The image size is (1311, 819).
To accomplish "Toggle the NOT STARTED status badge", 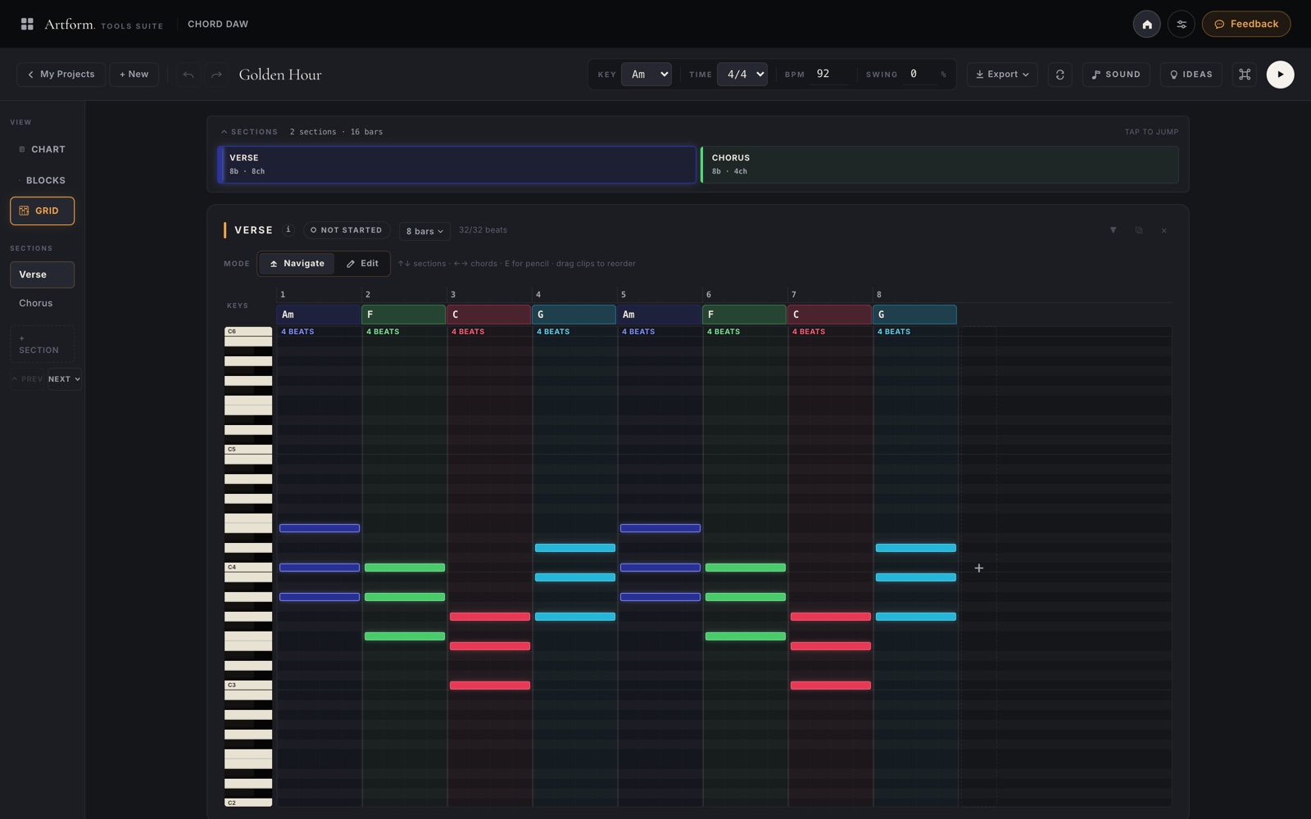I will point(346,230).
